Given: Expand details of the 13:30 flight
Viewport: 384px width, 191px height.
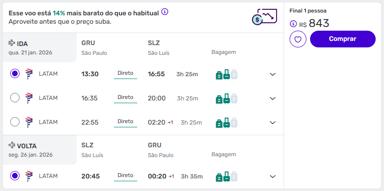Looking at the screenshot, I should tap(273, 74).
